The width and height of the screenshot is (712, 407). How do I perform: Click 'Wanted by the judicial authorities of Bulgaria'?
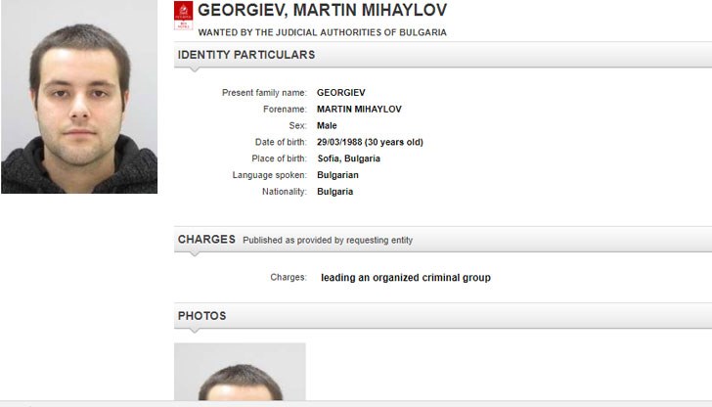(x=322, y=32)
